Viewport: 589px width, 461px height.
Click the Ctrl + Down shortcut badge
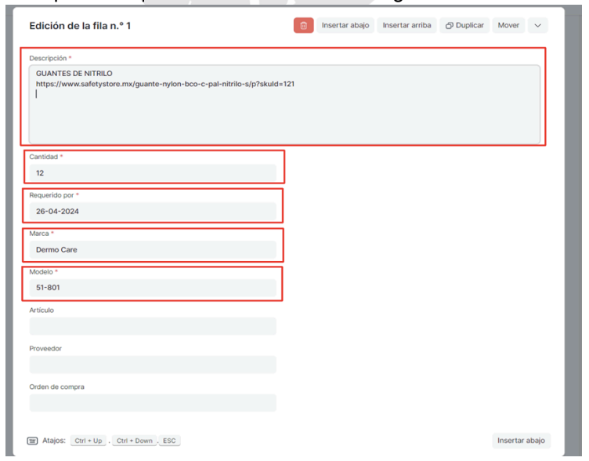133,441
